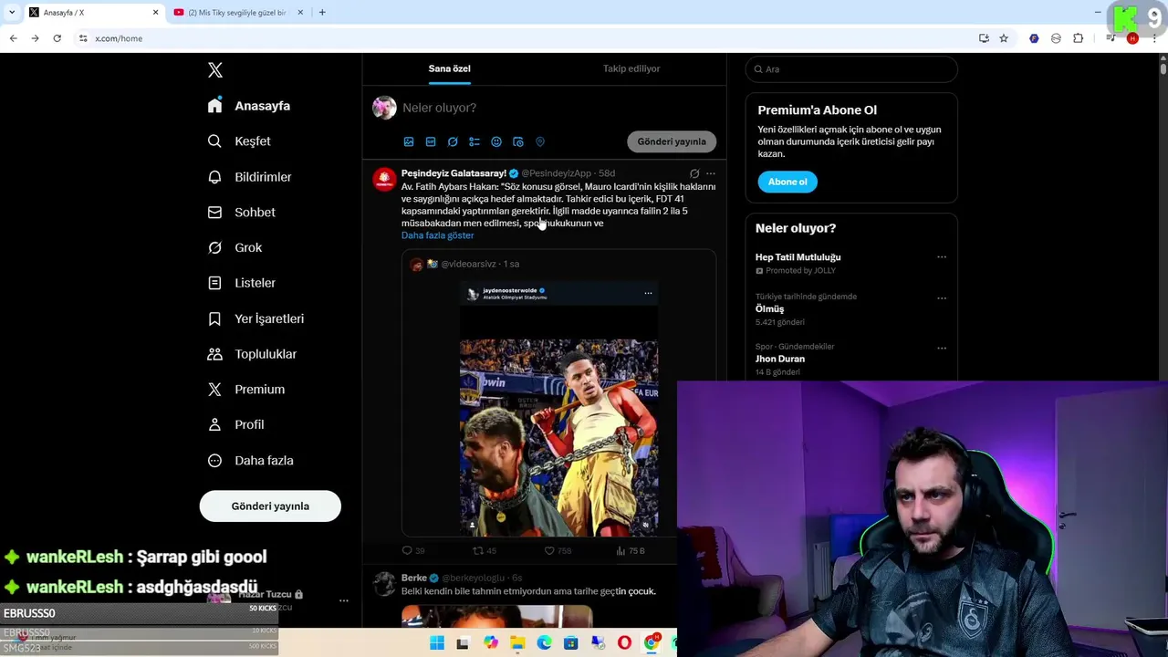Open the Icardi quoted image
The image size is (1168, 657).
pos(558,409)
